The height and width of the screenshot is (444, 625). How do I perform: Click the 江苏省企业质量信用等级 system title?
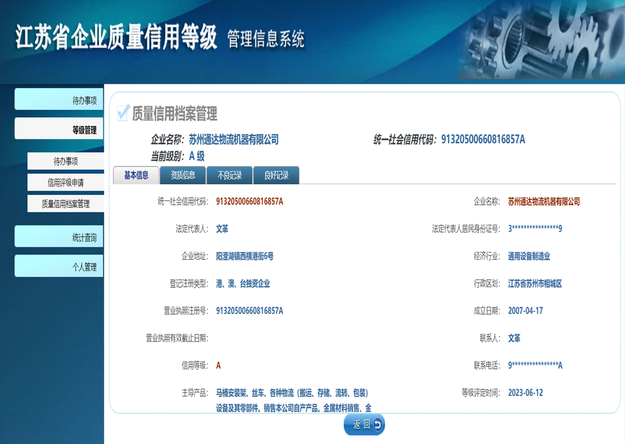pyautogui.click(x=116, y=37)
